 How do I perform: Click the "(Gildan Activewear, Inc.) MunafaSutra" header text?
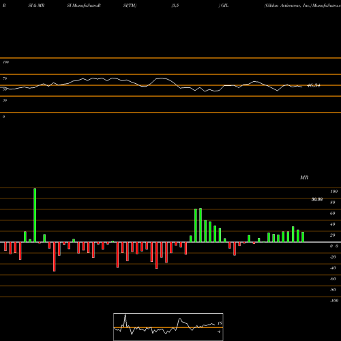point(302,5)
